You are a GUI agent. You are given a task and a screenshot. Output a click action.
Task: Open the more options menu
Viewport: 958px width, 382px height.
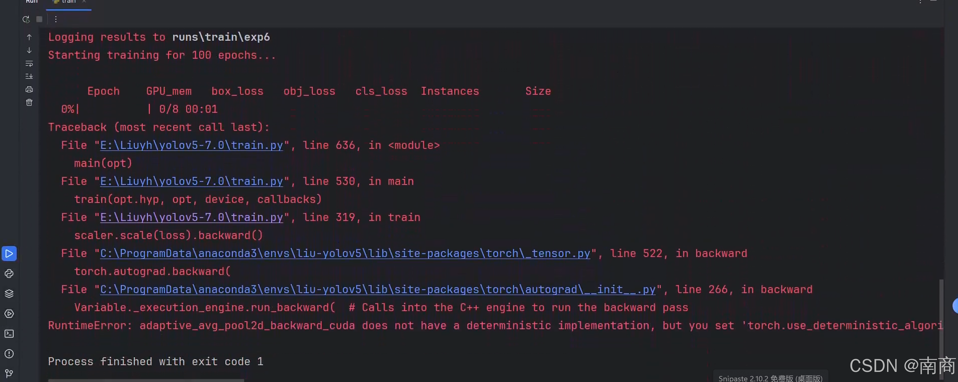56,19
